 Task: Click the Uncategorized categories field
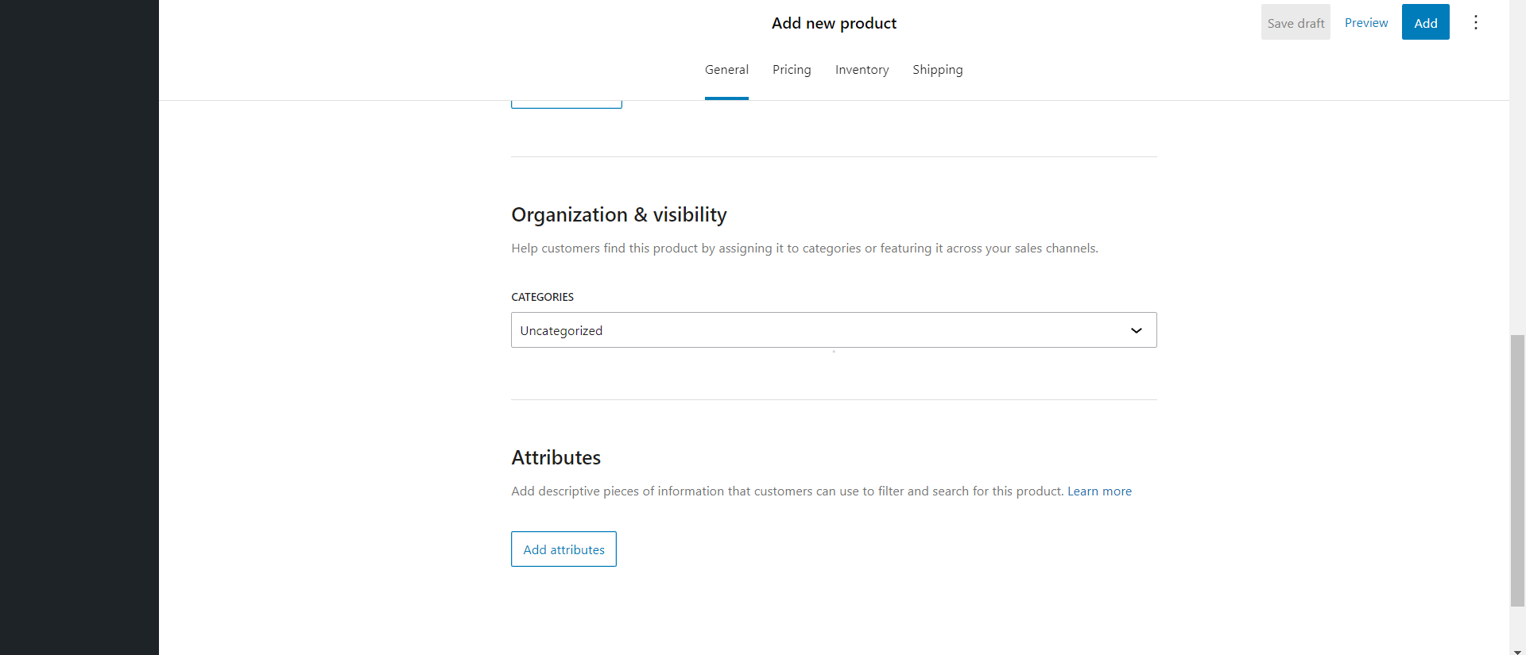[x=834, y=330]
